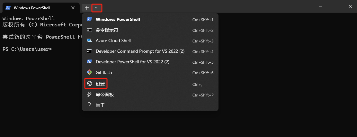357x137 pixels.
Task: Click the Developer PowerShell VS 2022 icon
Action: coord(89,62)
